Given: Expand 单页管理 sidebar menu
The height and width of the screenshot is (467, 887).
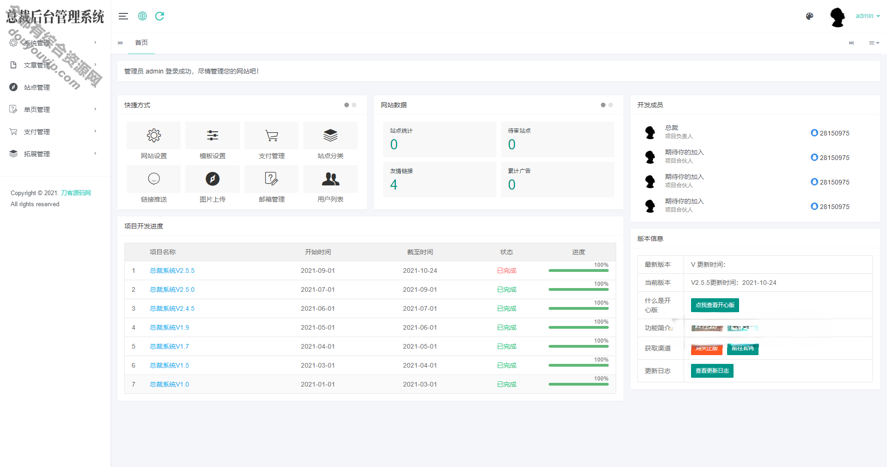Looking at the screenshot, I should tap(55, 110).
